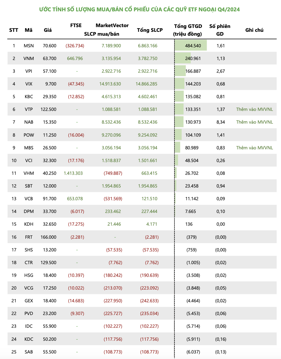Select the POW ticker cell

(x=29, y=135)
